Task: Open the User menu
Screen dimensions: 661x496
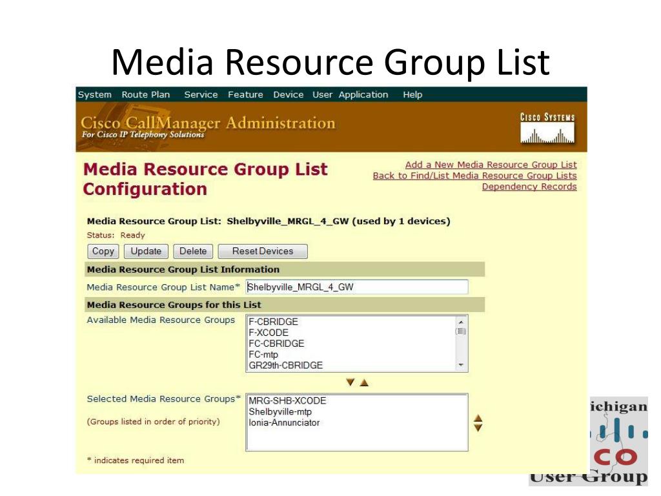Action: point(323,94)
